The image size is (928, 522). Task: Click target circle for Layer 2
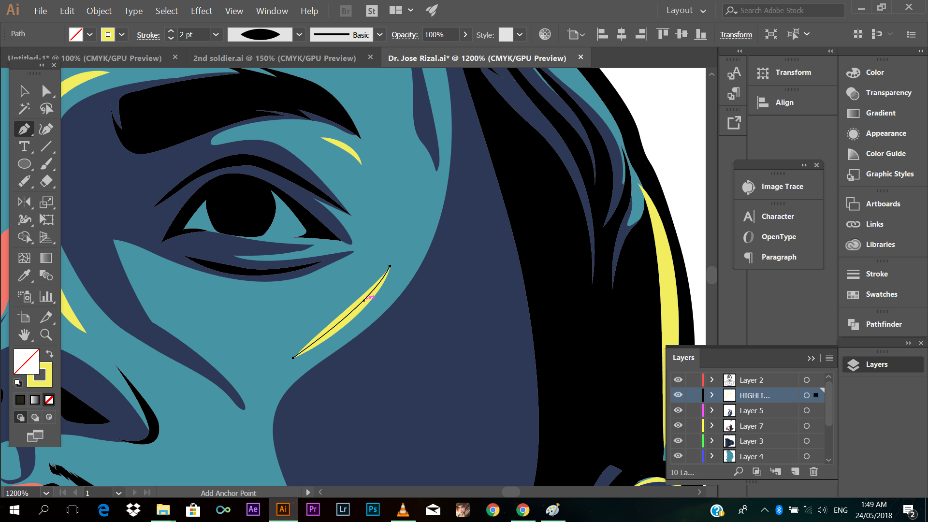tap(807, 380)
